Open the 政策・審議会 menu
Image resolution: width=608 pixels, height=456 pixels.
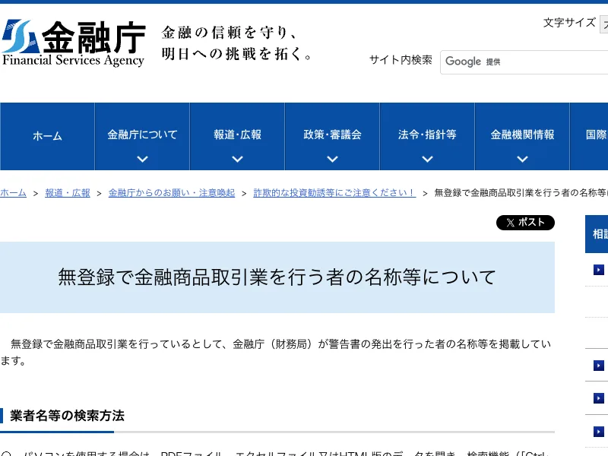[332, 135]
